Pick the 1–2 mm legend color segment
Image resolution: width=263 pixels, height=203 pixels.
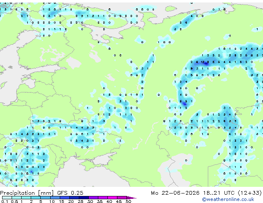(26, 198)
